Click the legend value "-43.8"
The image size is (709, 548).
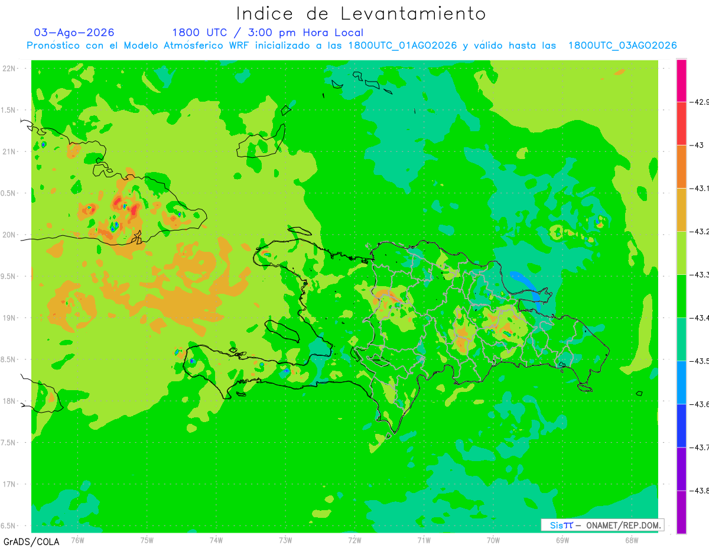click(x=700, y=491)
